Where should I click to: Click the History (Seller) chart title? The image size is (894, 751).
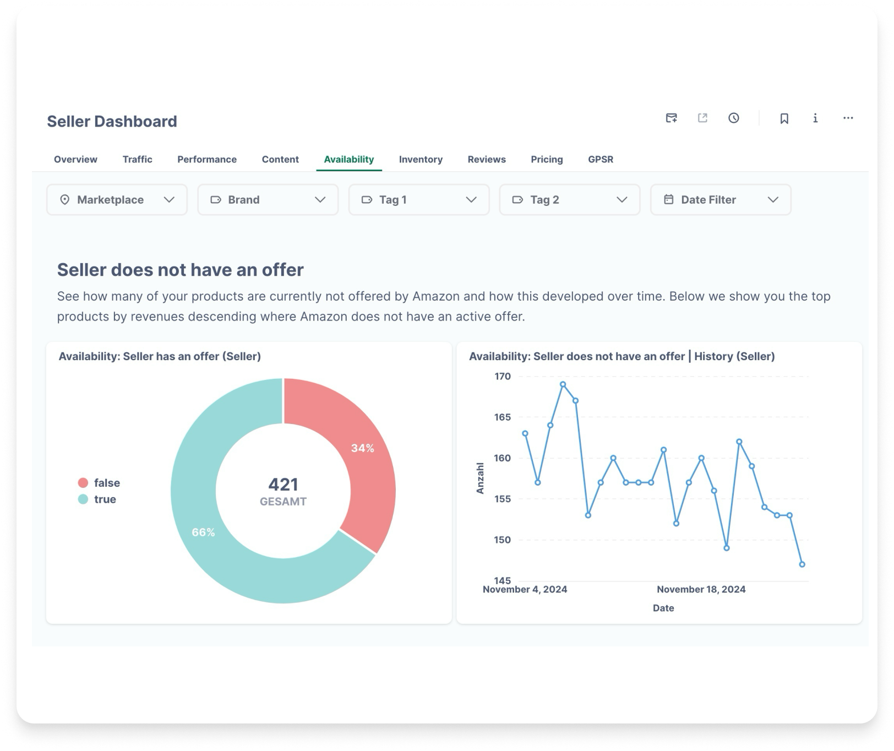click(x=622, y=356)
